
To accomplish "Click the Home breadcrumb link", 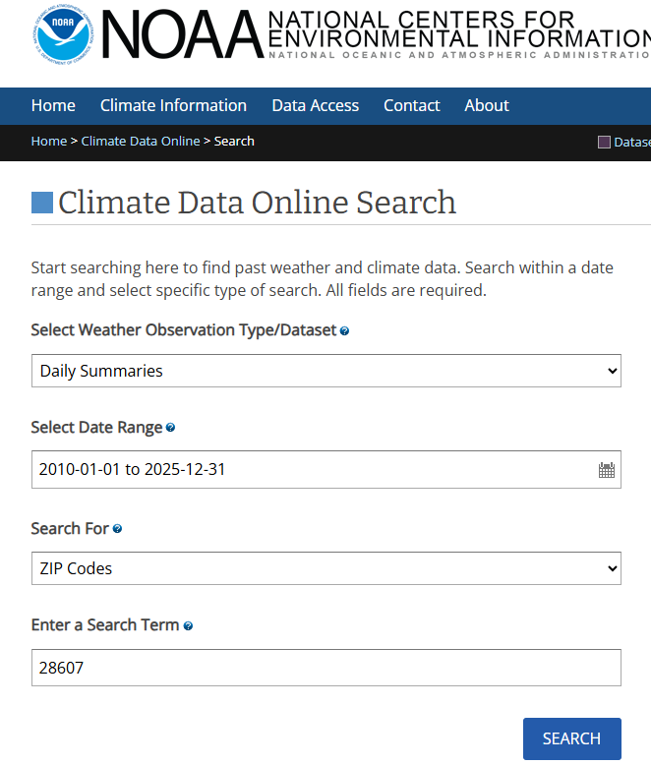I will point(49,141).
